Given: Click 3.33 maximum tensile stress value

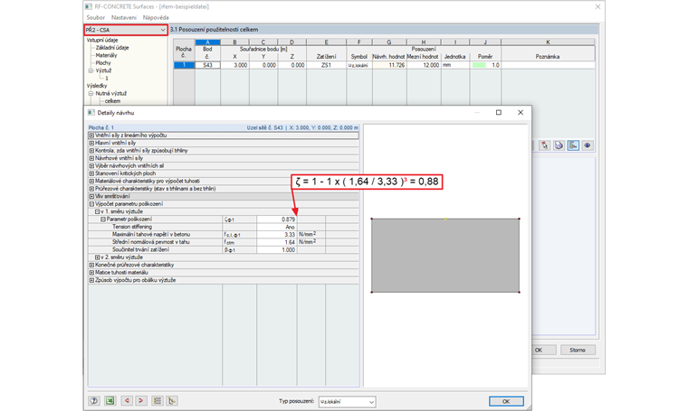Looking at the screenshot, I should [277, 235].
